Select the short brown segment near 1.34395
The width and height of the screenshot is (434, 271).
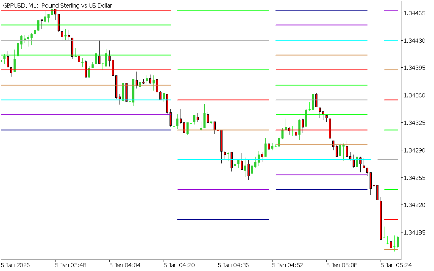[x=391, y=70]
